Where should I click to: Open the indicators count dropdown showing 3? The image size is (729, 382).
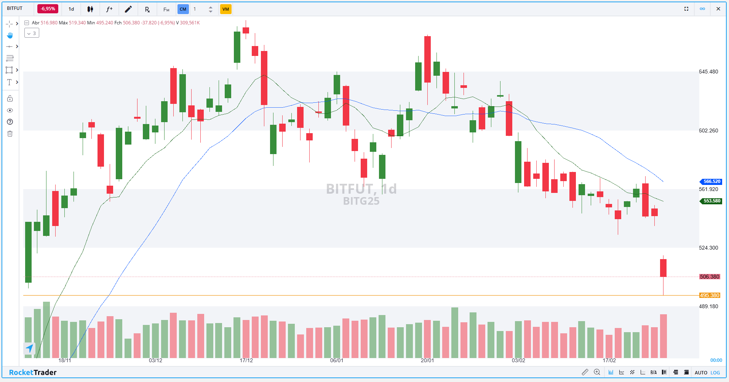pyautogui.click(x=32, y=33)
